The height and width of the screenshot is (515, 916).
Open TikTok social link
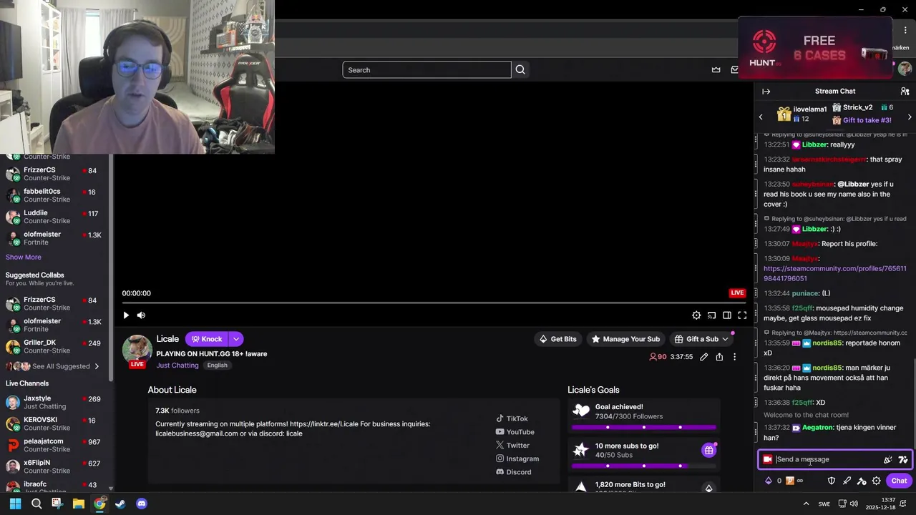[512, 419]
